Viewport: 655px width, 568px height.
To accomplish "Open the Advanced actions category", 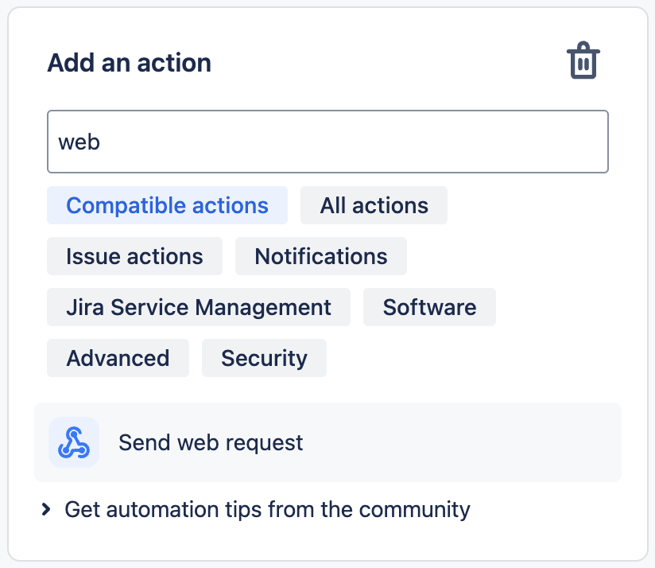I will pos(118,358).
